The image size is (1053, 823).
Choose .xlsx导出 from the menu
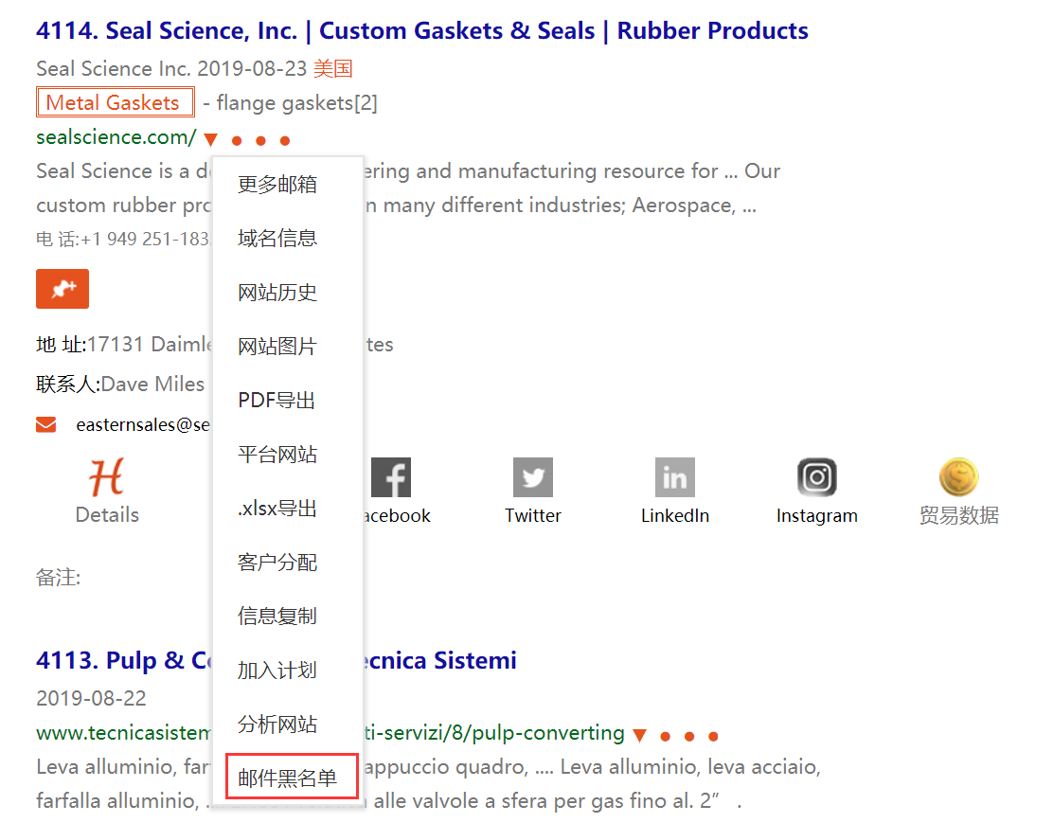[x=277, y=509]
